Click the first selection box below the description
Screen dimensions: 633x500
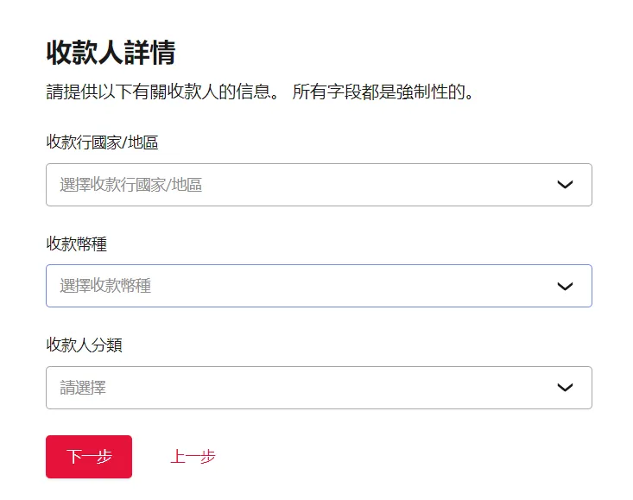click(x=319, y=185)
